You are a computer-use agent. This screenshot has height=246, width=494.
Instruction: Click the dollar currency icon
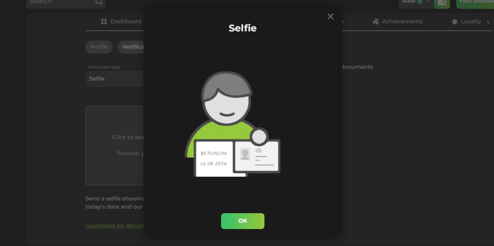(x=420, y=2)
